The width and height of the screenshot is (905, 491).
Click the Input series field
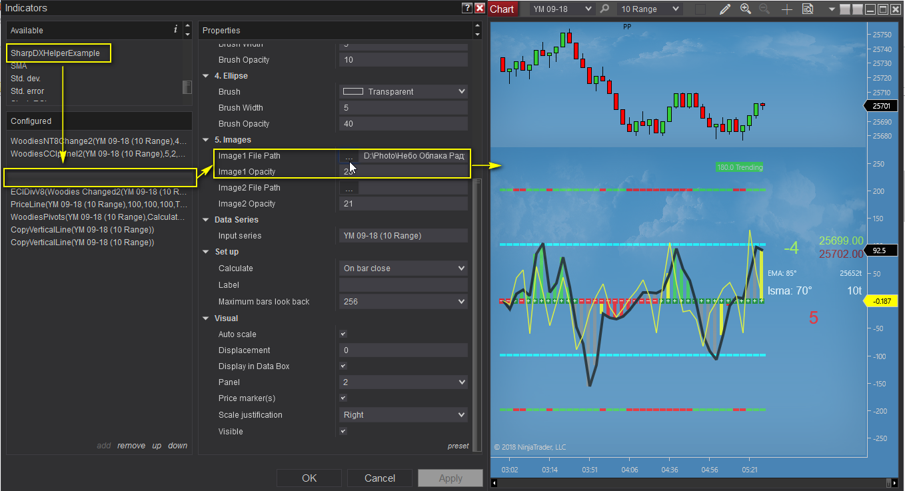[x=403, y=236]
